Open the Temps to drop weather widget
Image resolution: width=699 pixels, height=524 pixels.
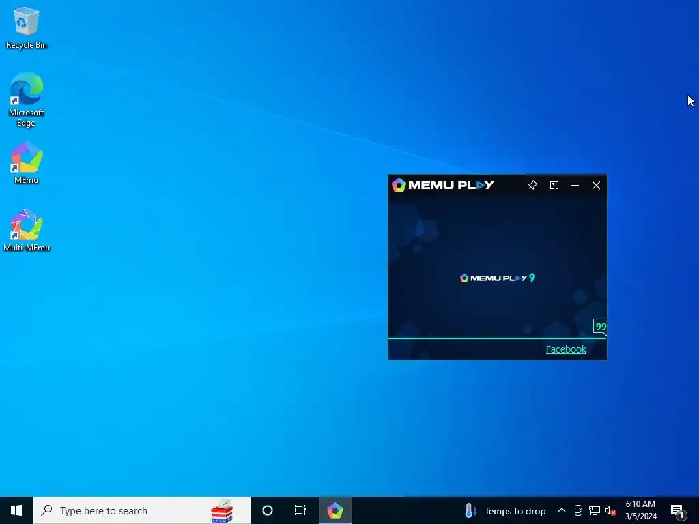click(505, 510)
